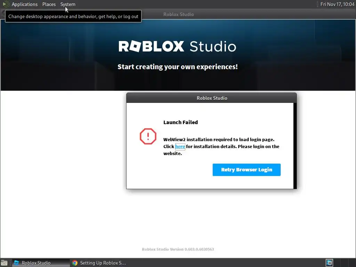
Task: Click the WebView2 installation required message
Action: (221, 146)
